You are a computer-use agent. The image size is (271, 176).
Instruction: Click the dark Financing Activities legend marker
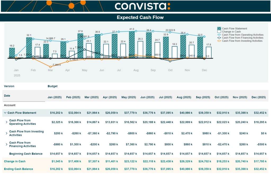(219, 38)
